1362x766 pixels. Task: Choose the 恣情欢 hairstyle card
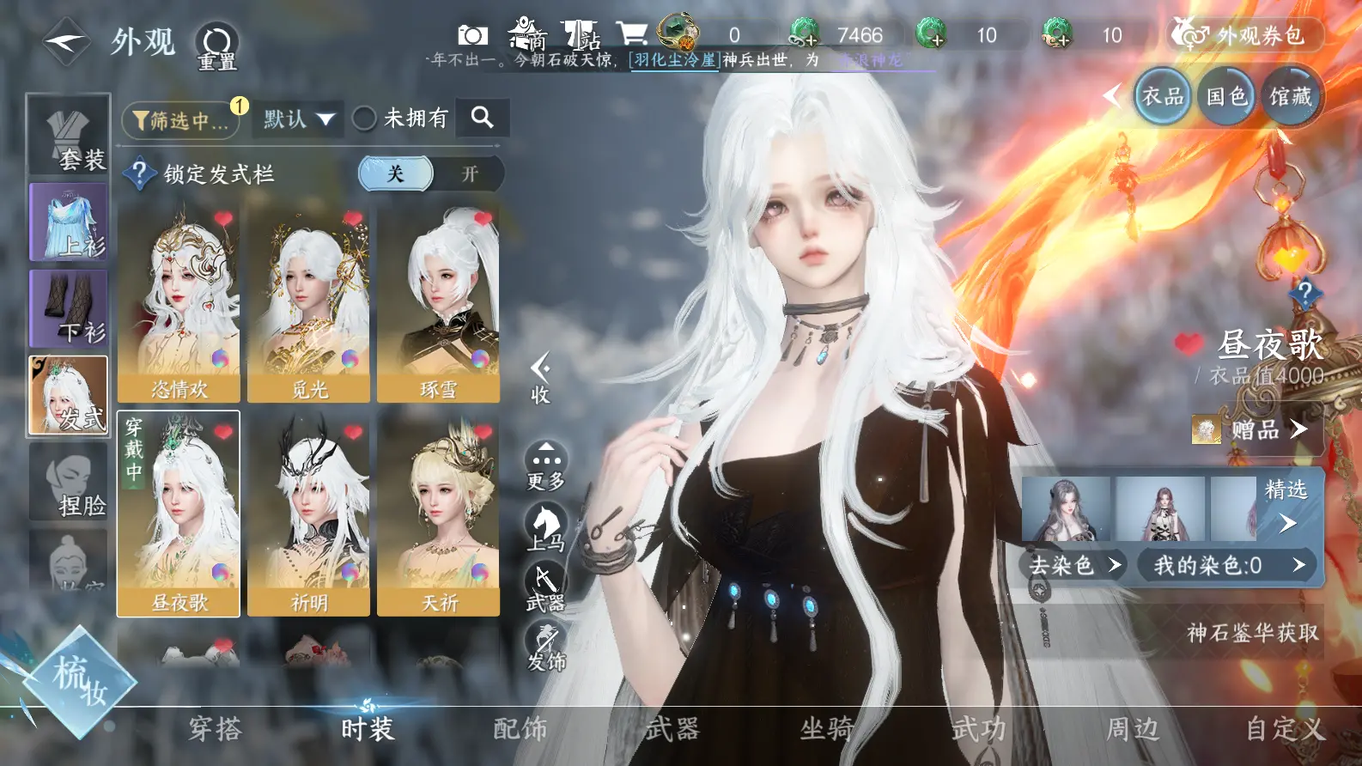point(179,303)
